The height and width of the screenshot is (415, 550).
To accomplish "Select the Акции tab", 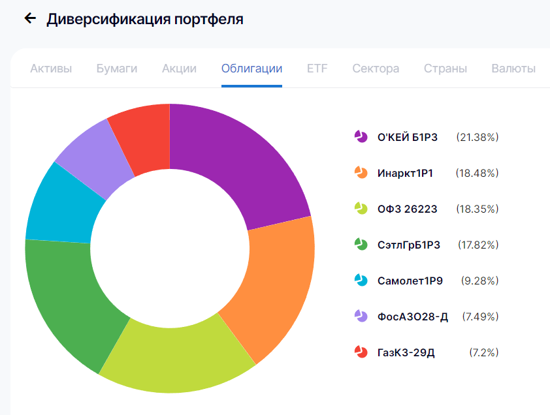I will click(179, 69).
